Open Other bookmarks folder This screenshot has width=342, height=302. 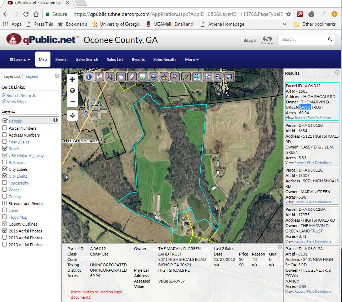click(315, 24)
